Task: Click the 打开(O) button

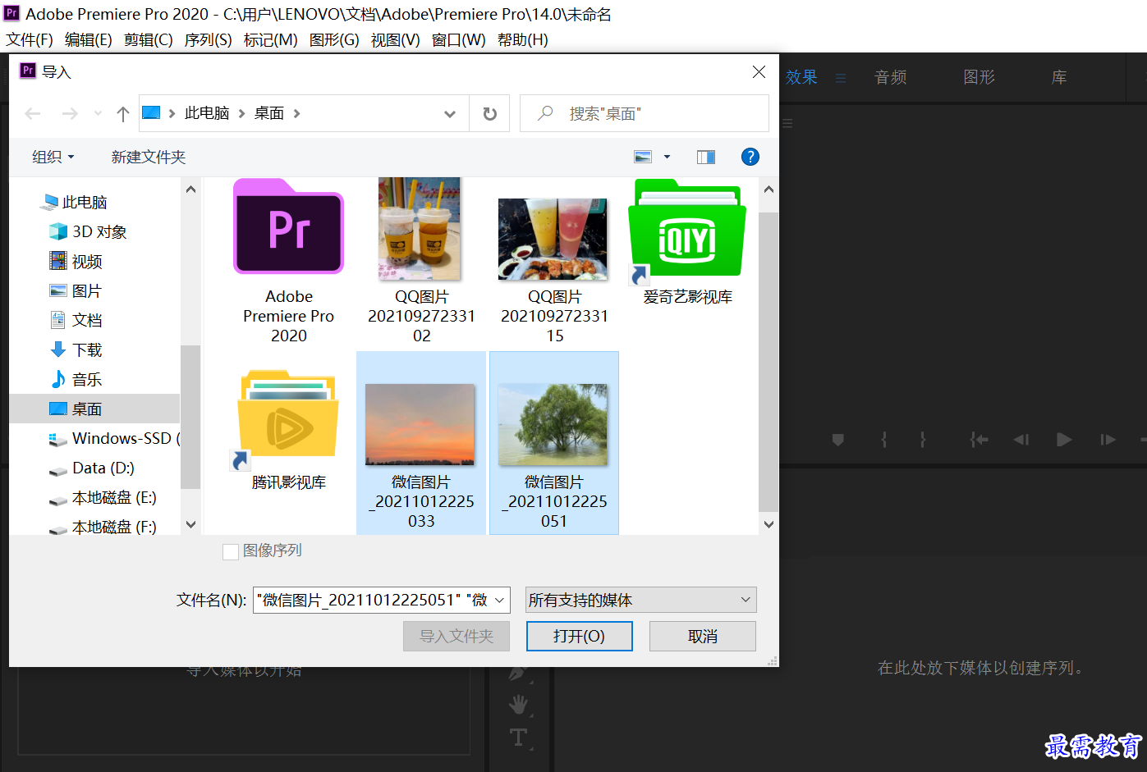Action: (579, 636)
